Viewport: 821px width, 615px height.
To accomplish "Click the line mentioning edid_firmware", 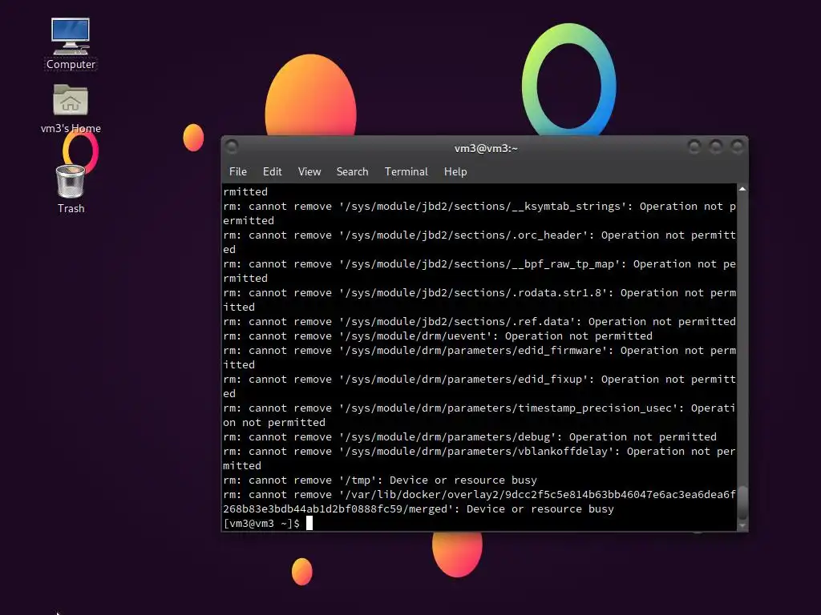I will [x=479, y=357].
